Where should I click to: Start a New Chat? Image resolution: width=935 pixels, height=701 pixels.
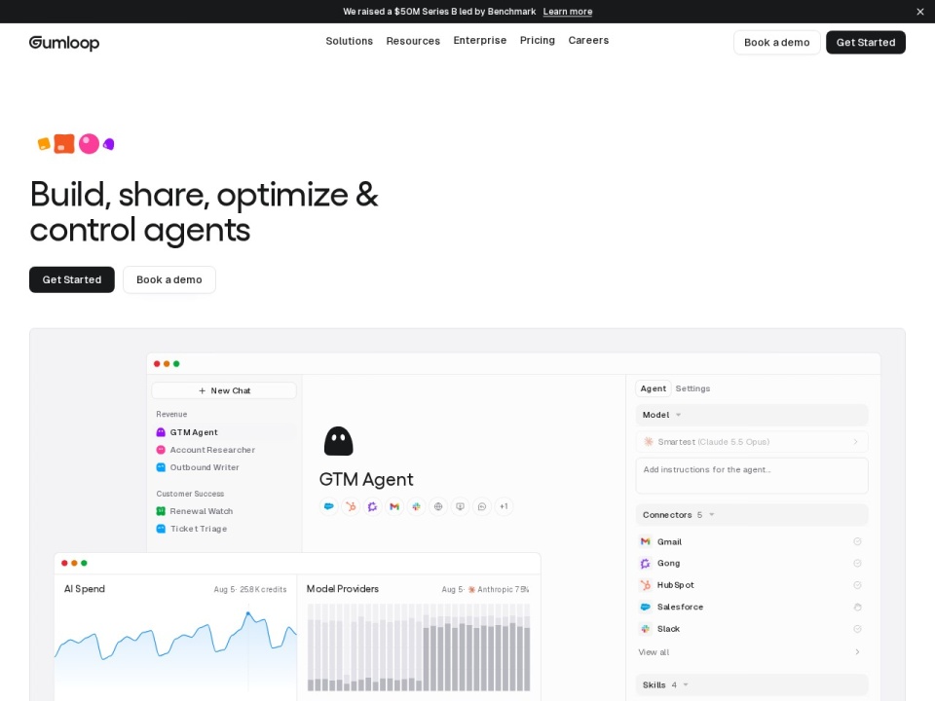[x=224, y=390]
